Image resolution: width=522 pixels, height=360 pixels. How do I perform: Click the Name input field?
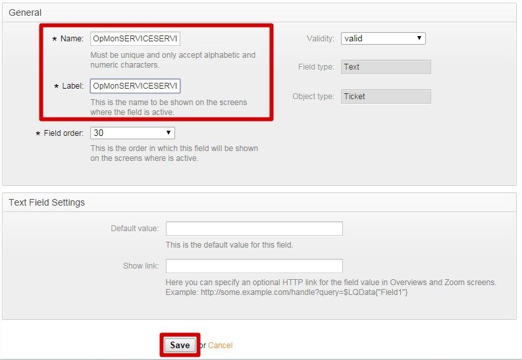coord(135,39)
